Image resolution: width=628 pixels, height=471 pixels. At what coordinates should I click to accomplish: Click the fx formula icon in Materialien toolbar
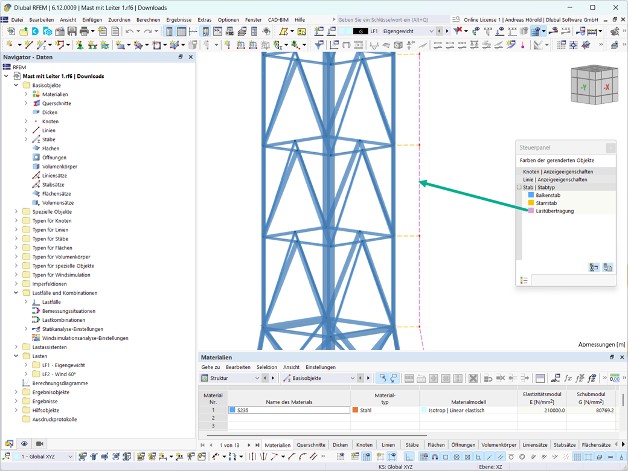coord(568,378)
